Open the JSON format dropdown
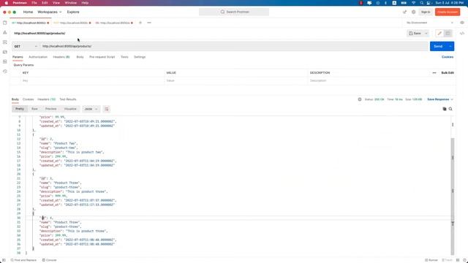This screenshot has height=263, width=468. pos(91,109)
